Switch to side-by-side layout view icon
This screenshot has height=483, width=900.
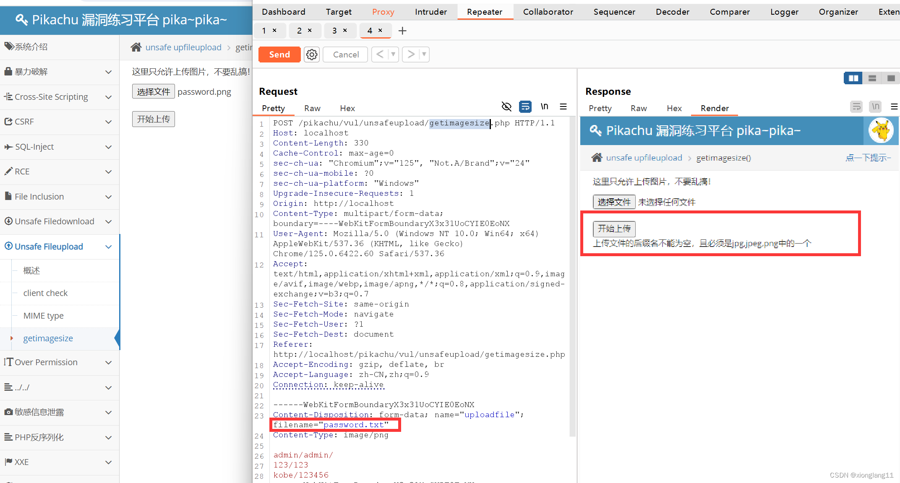pyautogui.click(x=853, y=78)
